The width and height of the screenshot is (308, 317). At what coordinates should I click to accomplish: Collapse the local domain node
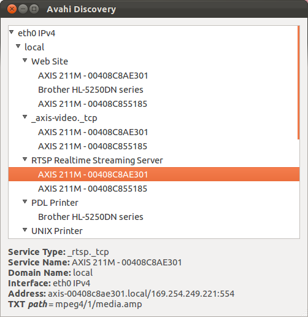point(18,46)
